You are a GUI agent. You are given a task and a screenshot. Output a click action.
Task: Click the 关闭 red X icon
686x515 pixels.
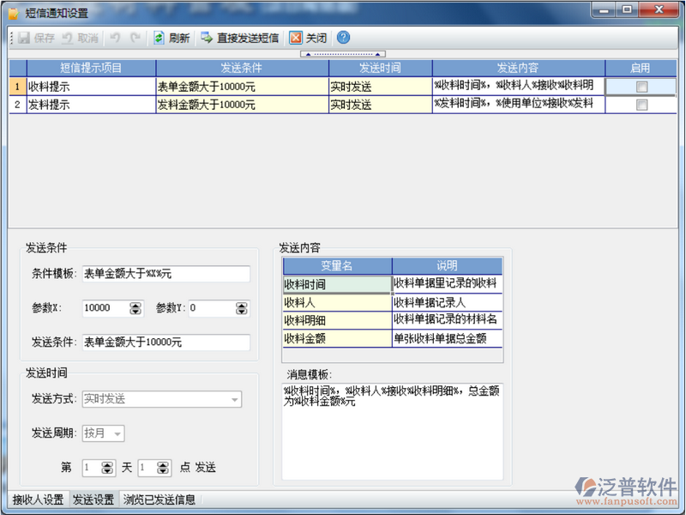click(x=296, y=38)
